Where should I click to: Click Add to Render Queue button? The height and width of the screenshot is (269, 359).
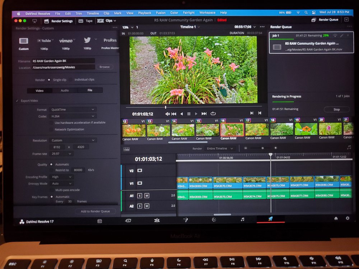(x=95, y=211)
